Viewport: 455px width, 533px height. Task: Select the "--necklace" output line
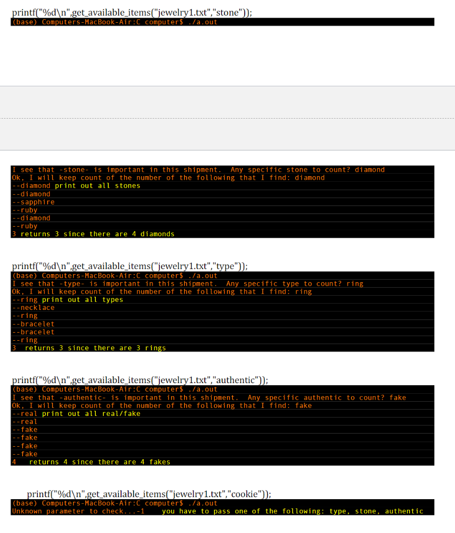[x=33, y=307]
